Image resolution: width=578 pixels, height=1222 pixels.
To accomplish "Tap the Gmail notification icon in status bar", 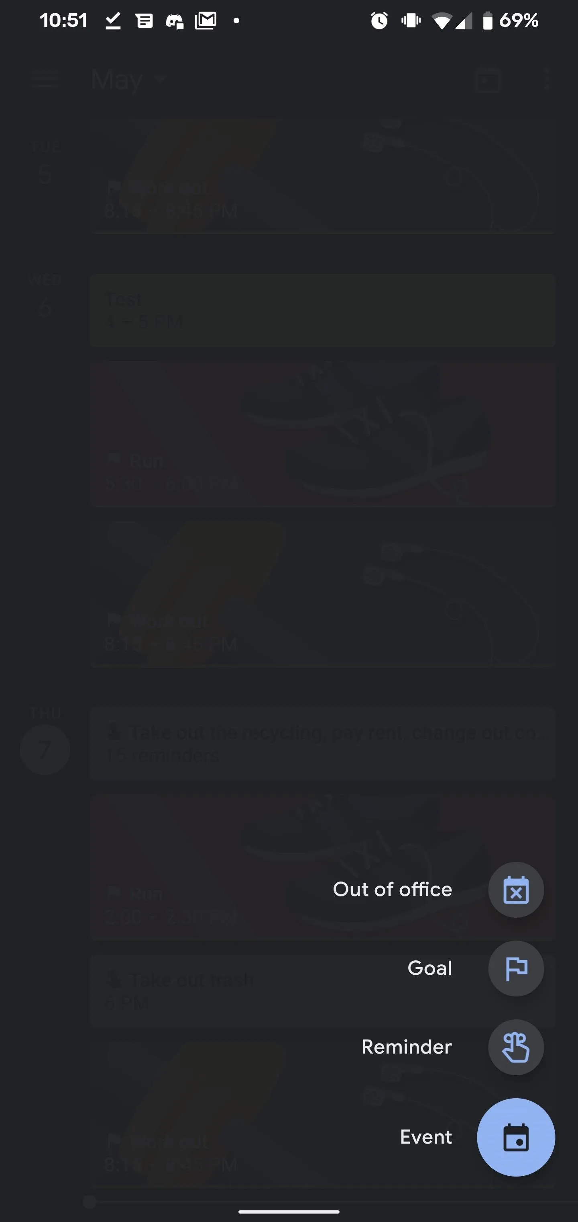I will tap(206, 21).
